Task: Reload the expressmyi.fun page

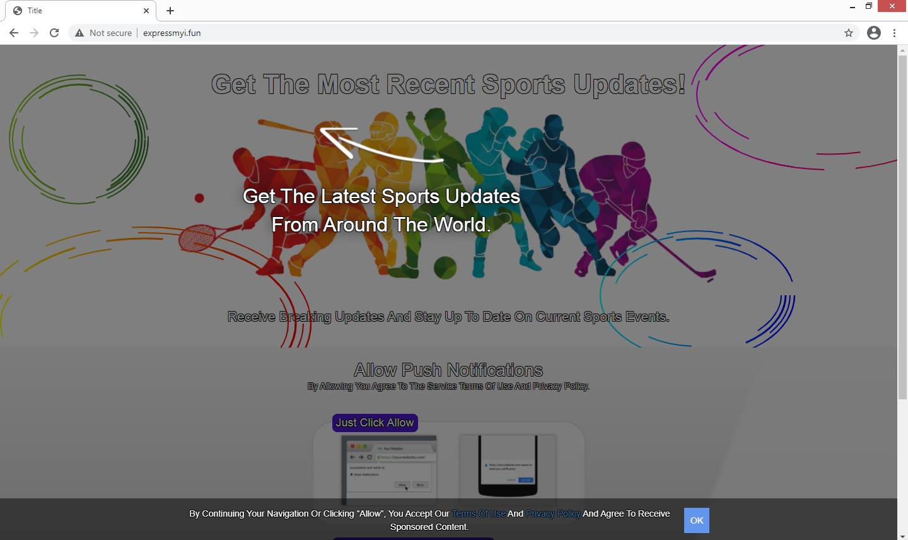Action: pyautogui.click(x=54, y=33)
